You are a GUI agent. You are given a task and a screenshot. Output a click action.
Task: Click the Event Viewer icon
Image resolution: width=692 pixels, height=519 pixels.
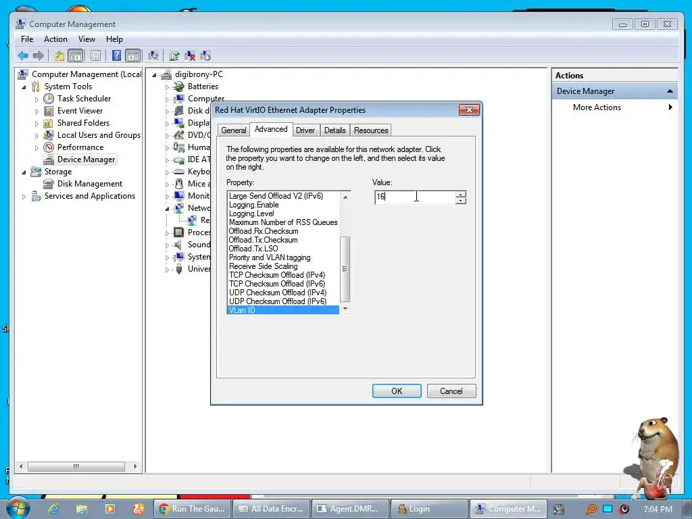pyautogui.click(x=49, y=111)
